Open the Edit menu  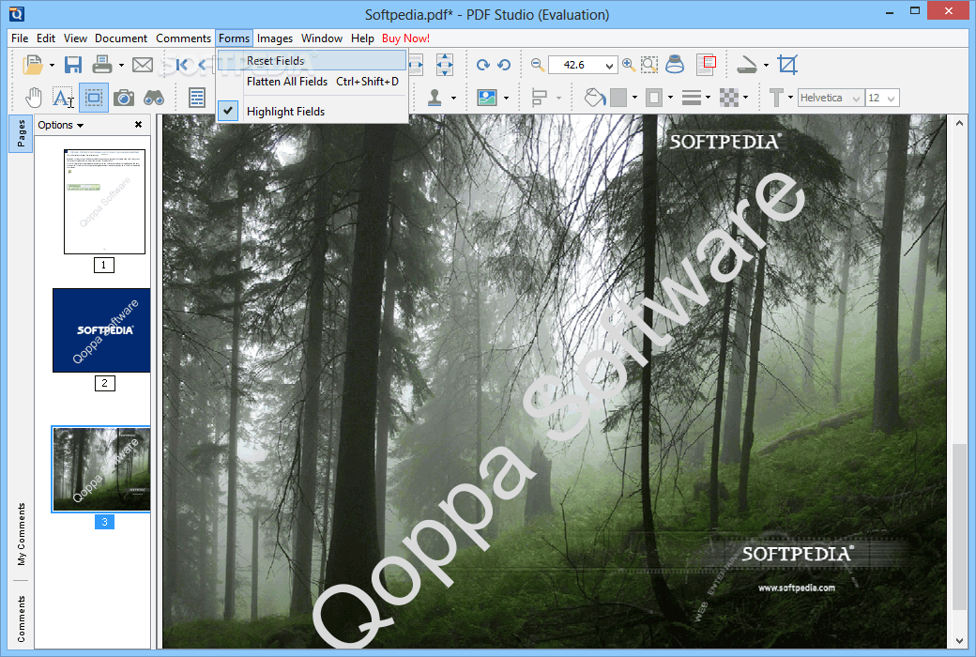[x=45, y=38]
